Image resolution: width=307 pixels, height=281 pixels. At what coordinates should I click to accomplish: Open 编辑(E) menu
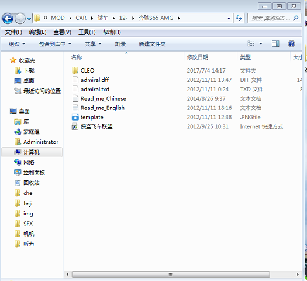point(38,32)
